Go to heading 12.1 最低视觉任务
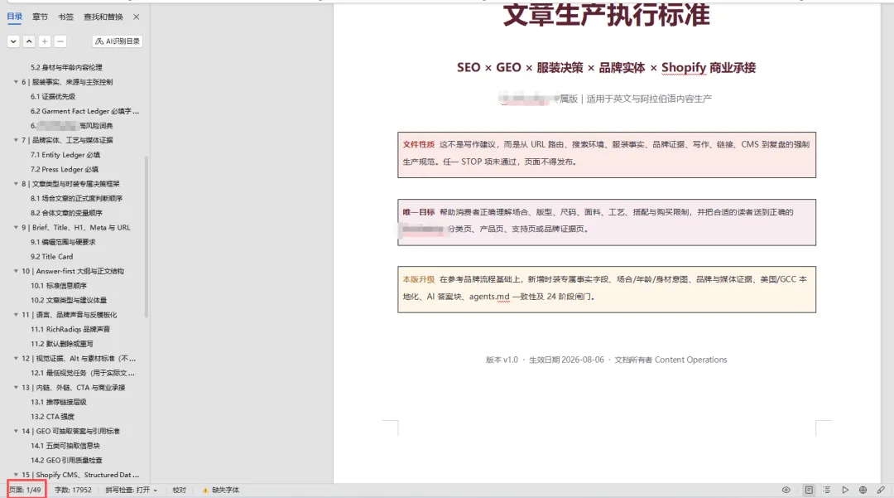 click(x=83, y=373)
